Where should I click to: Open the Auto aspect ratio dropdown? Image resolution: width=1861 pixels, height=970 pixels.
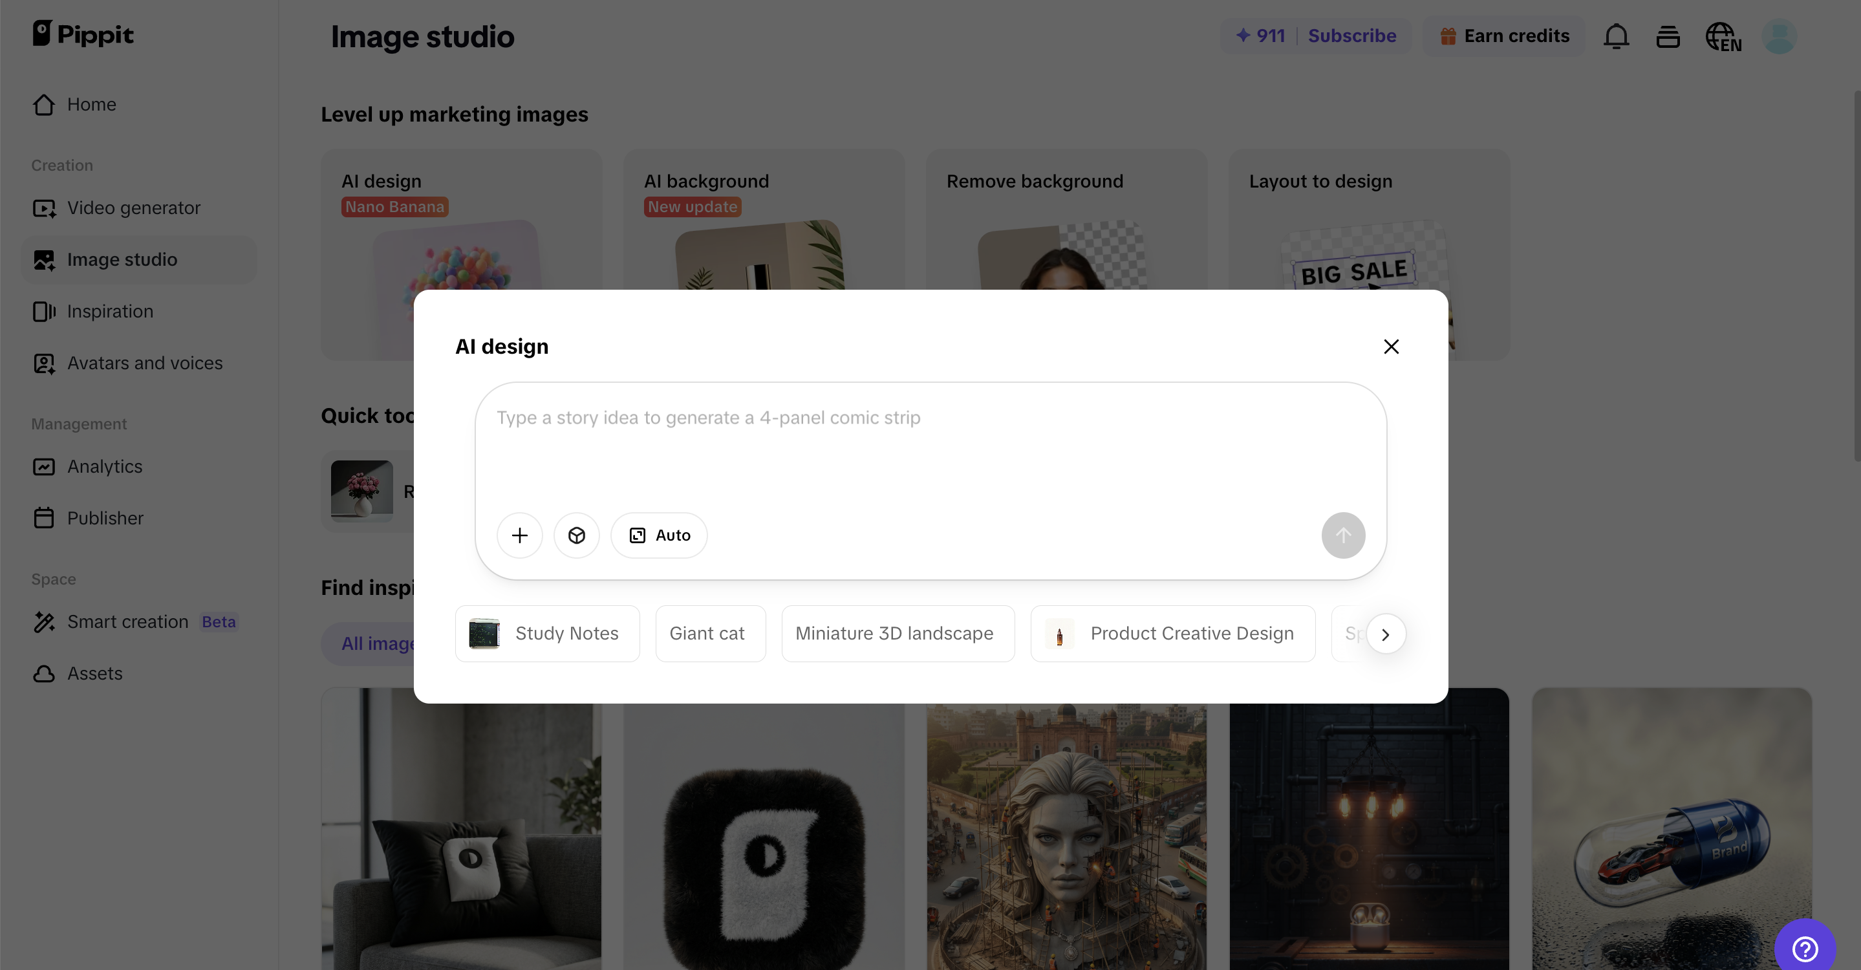pyautogui.click(x=659, y=535)
